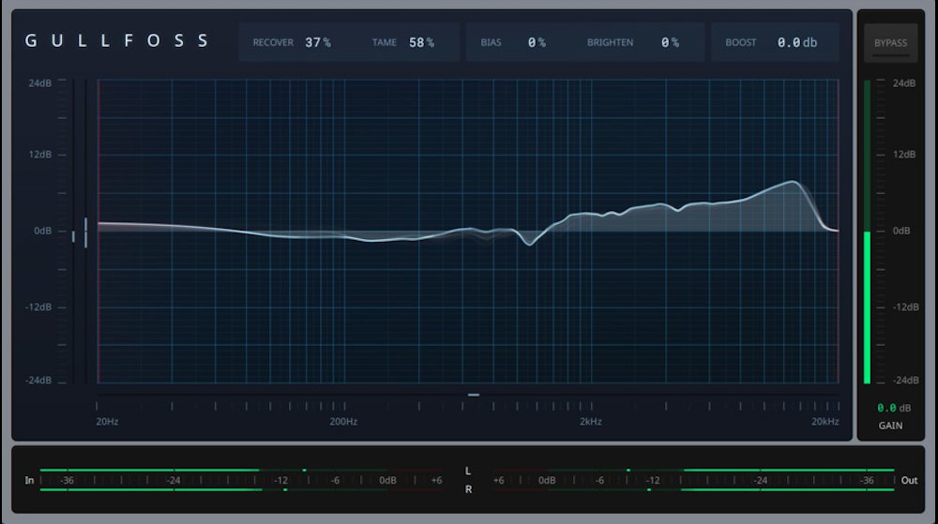
Task: Click the white marker below the graph
Action: tap(474, 395)
